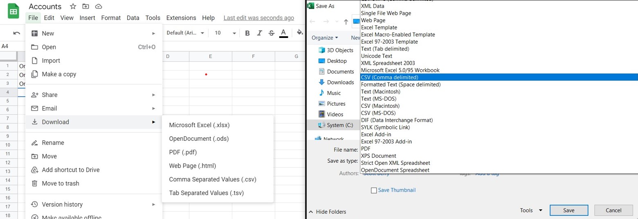Expand the New submenu arrow
The image size is (638, 219).
click(154, 33)
